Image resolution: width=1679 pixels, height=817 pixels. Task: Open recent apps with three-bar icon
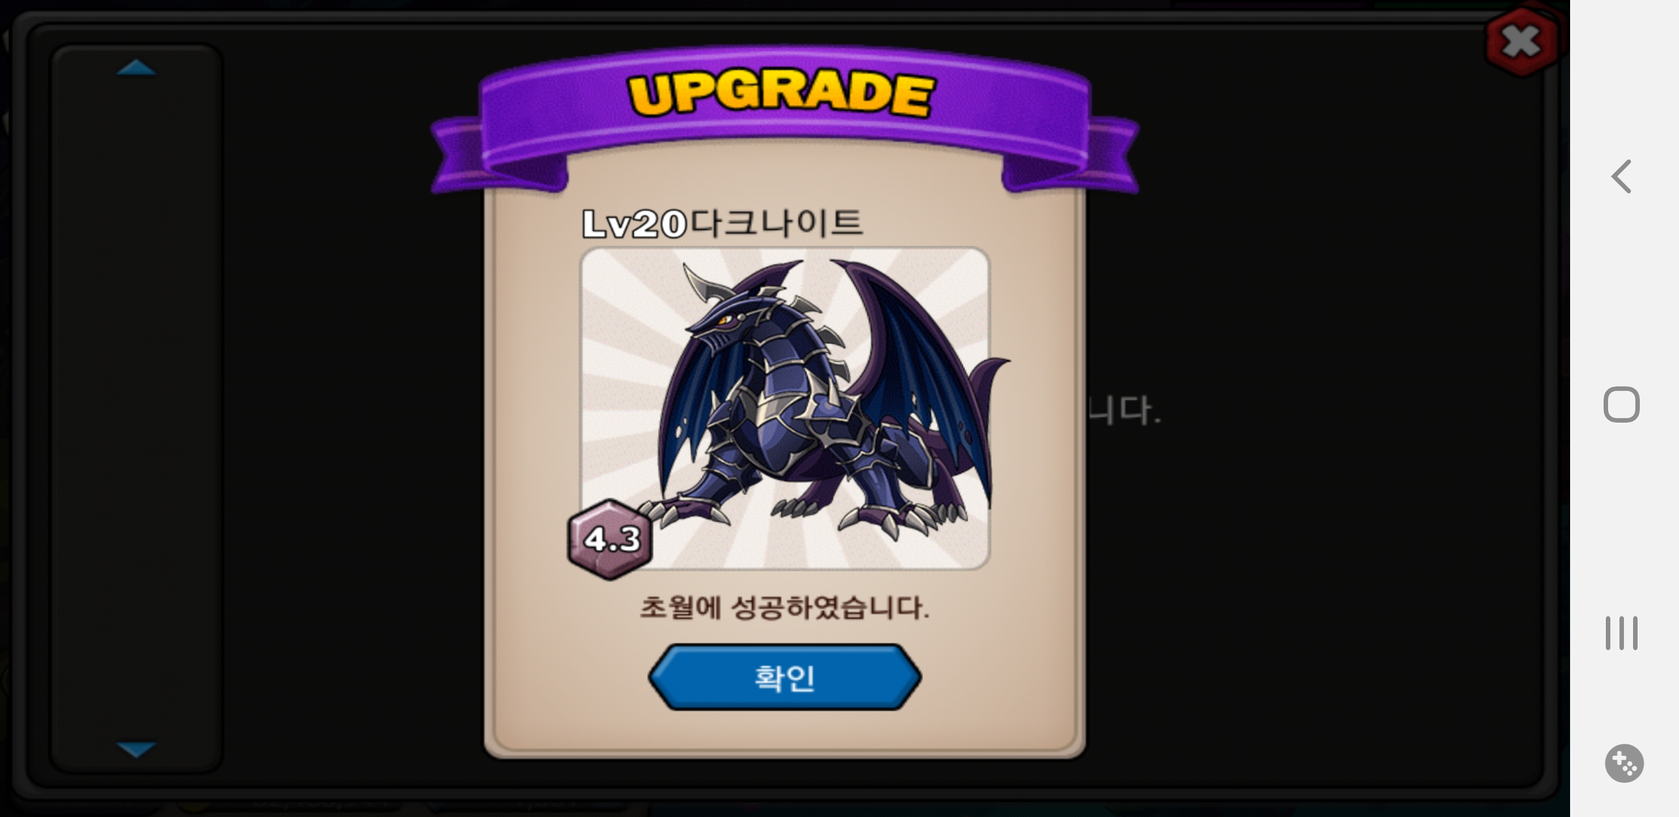(1622, 633)
